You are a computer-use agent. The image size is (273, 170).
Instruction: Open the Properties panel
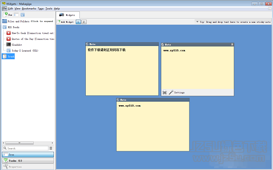coord(28,167)
